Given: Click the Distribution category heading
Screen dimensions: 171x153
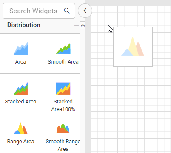Looking at the screenshot, I should pyautogui.click(x=24, y=25).
